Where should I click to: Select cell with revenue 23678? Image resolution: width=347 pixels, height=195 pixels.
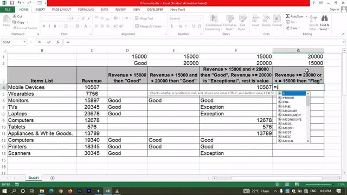tap(92, 114)
